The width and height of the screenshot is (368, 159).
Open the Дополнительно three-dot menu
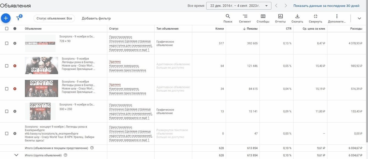click(x=337, y=18)
